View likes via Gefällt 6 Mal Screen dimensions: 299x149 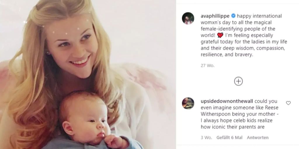coord(230,137)
